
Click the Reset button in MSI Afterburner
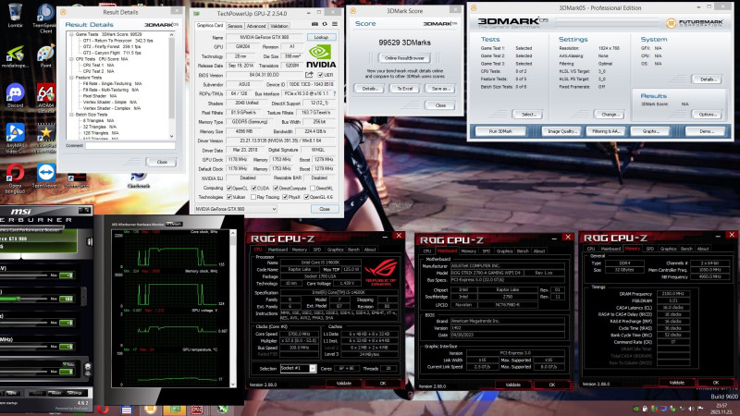point(56,393)
